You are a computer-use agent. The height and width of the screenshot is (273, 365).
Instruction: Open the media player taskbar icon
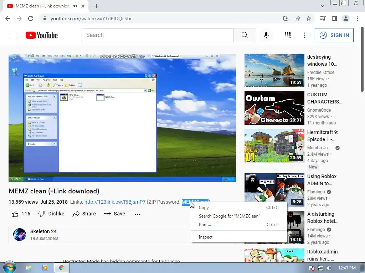point(45,268)
